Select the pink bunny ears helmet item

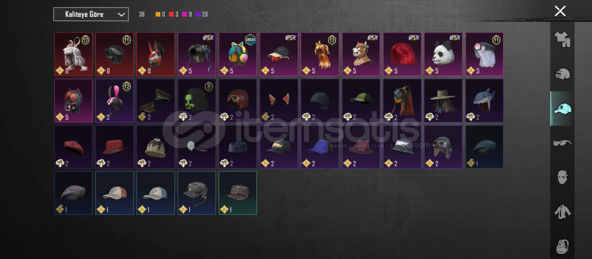(x=114, y=100)
